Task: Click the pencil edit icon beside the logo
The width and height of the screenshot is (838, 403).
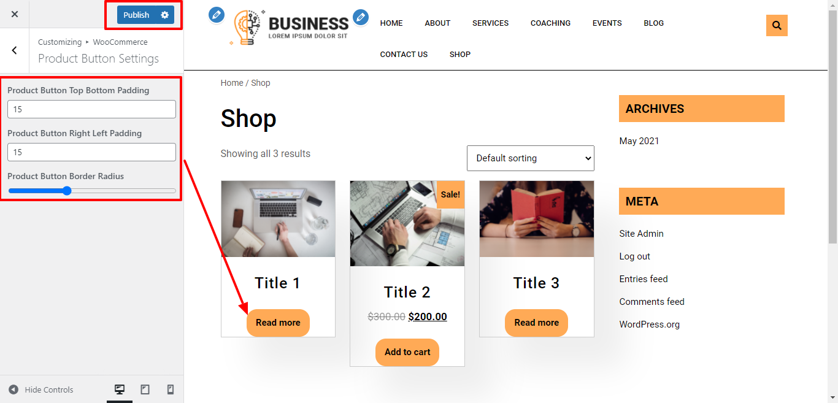Action: pyautogui.click(x=217, y=15)
